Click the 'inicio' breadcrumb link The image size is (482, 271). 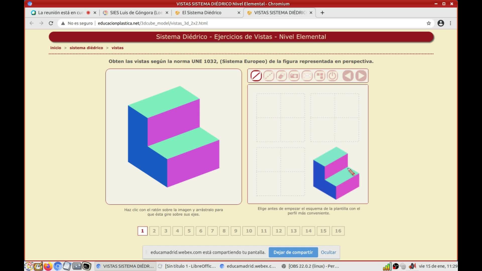point(55,48)
